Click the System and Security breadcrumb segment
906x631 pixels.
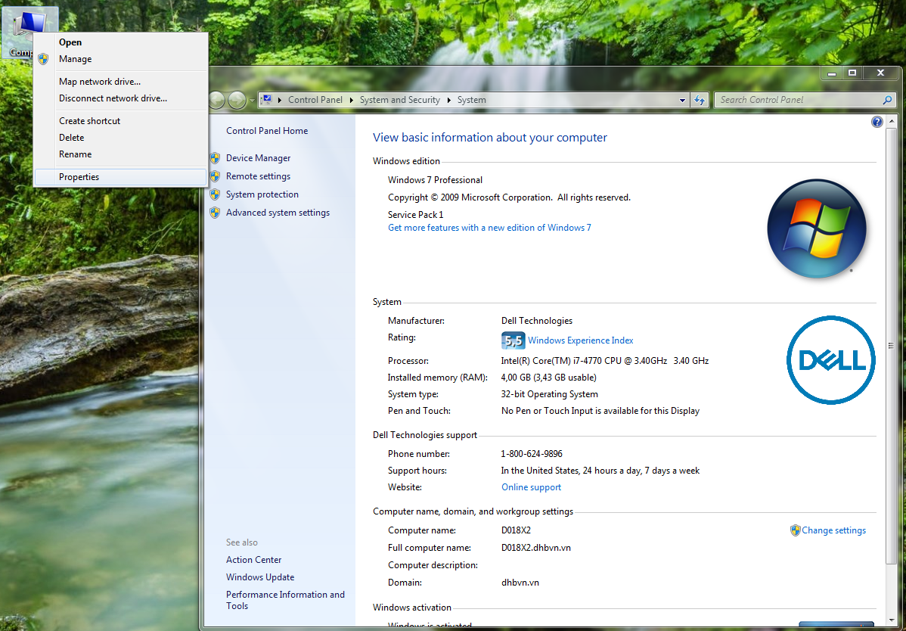[400, 100]
